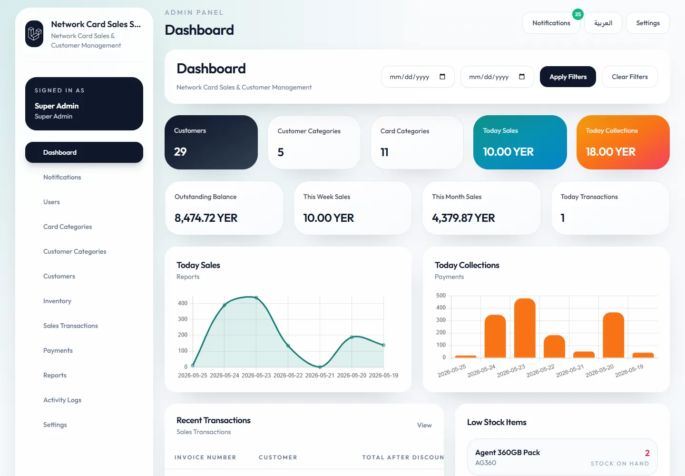Screen dimensions: 685x476
Task: Click the Today Transactions card
Action: [610, 208]
